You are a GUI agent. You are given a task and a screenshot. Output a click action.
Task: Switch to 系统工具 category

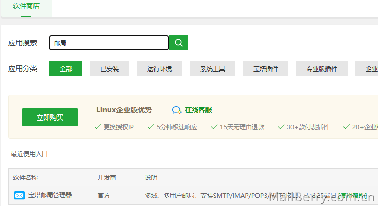pyautogui.click(x=213, y=68)
